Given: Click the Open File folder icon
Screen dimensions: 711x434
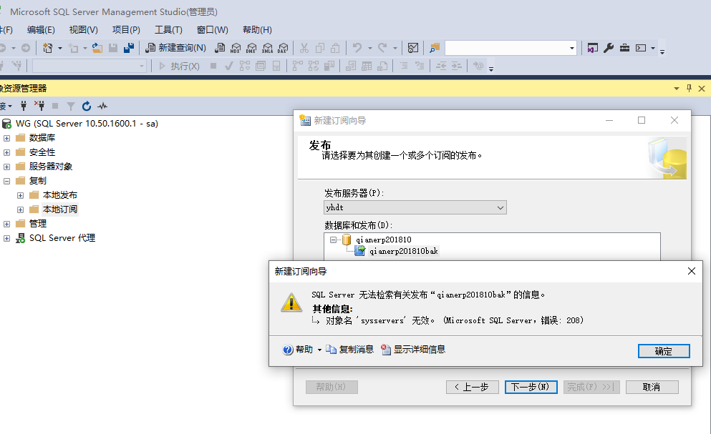Looking at the screenshot, I should pyautogui.click(x=97, y=48).
